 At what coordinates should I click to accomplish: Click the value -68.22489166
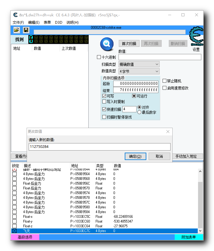[x=123, y=217]
